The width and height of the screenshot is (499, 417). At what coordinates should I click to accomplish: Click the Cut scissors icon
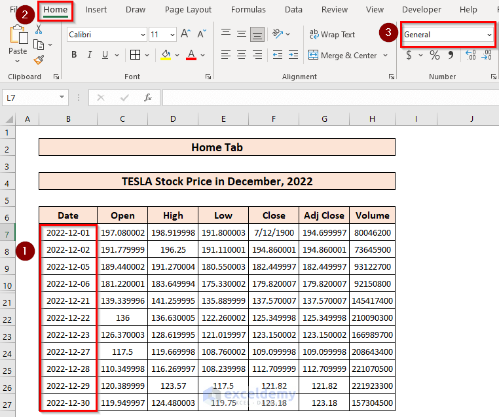coord(38,29)
